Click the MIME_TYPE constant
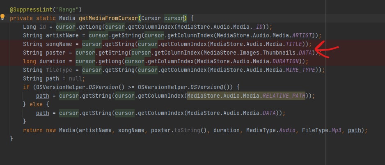Viewport: 385px width, 165px height. click(x=300, y=70)
